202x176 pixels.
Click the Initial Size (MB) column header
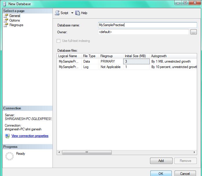pos(136,56)
